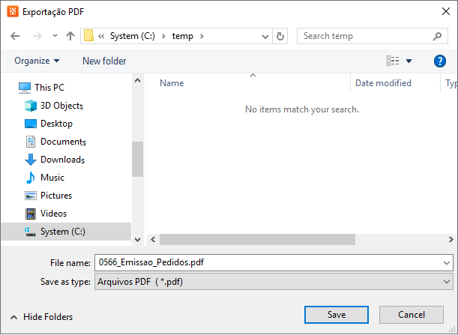458x335 pixels.
Task: Click the Back navigation arrow
Action: pyautogui.click(x=15, y=36)
